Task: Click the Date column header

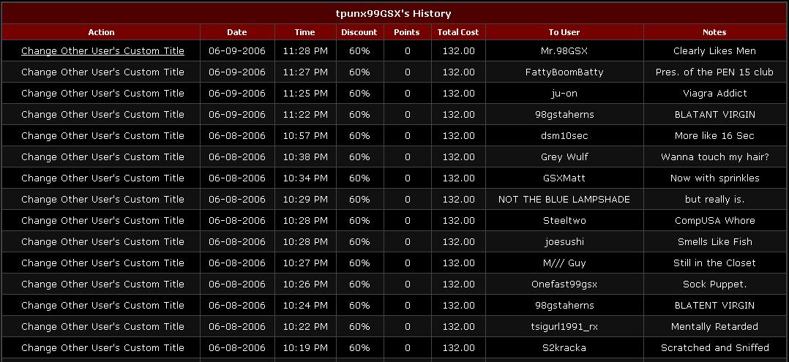Action: [x=237, y=32]
